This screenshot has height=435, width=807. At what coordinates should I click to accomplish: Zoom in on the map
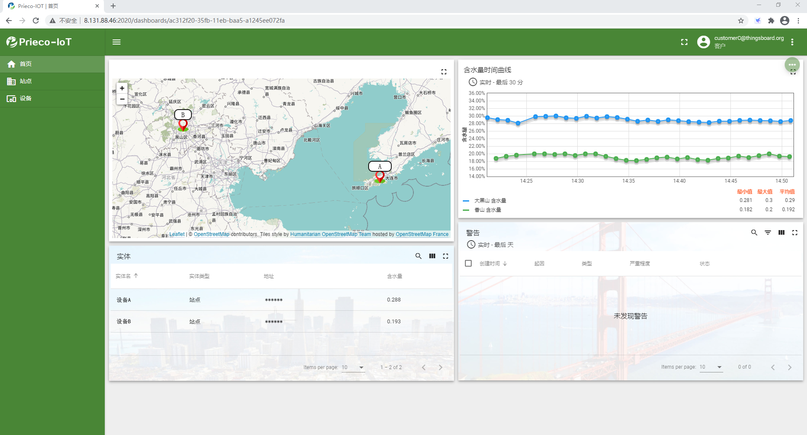[x=122, y=88]
